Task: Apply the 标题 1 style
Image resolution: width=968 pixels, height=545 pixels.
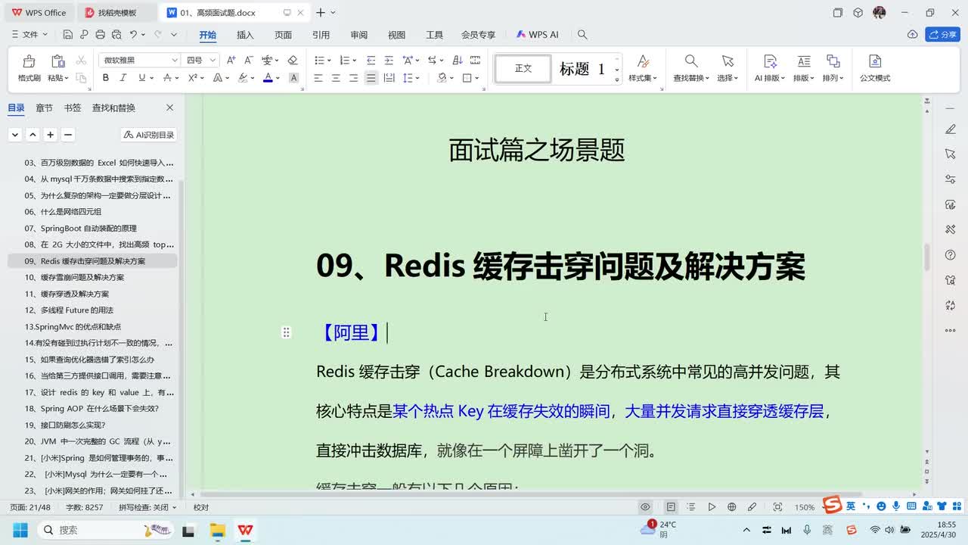Action: pos(582,69)
